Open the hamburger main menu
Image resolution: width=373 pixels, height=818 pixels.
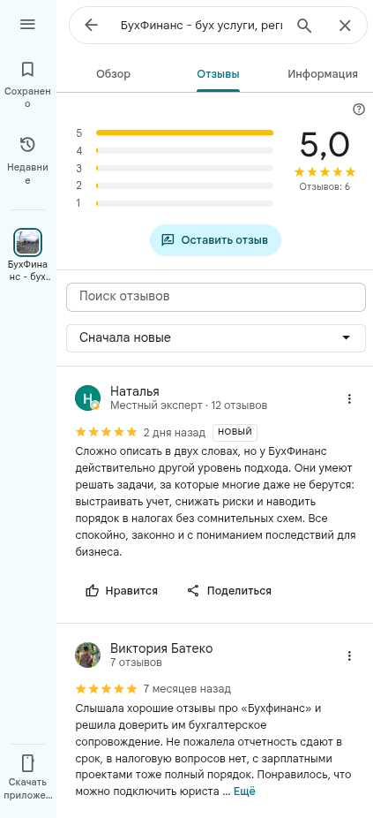[27, 25]
